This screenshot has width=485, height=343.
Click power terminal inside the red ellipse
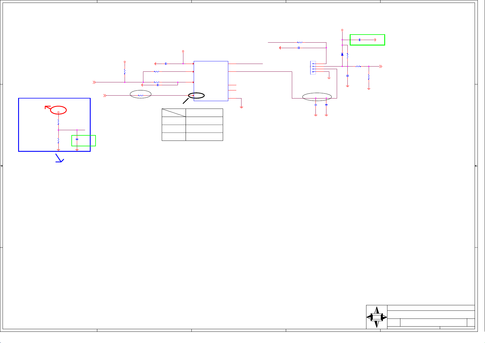(58, 112)
